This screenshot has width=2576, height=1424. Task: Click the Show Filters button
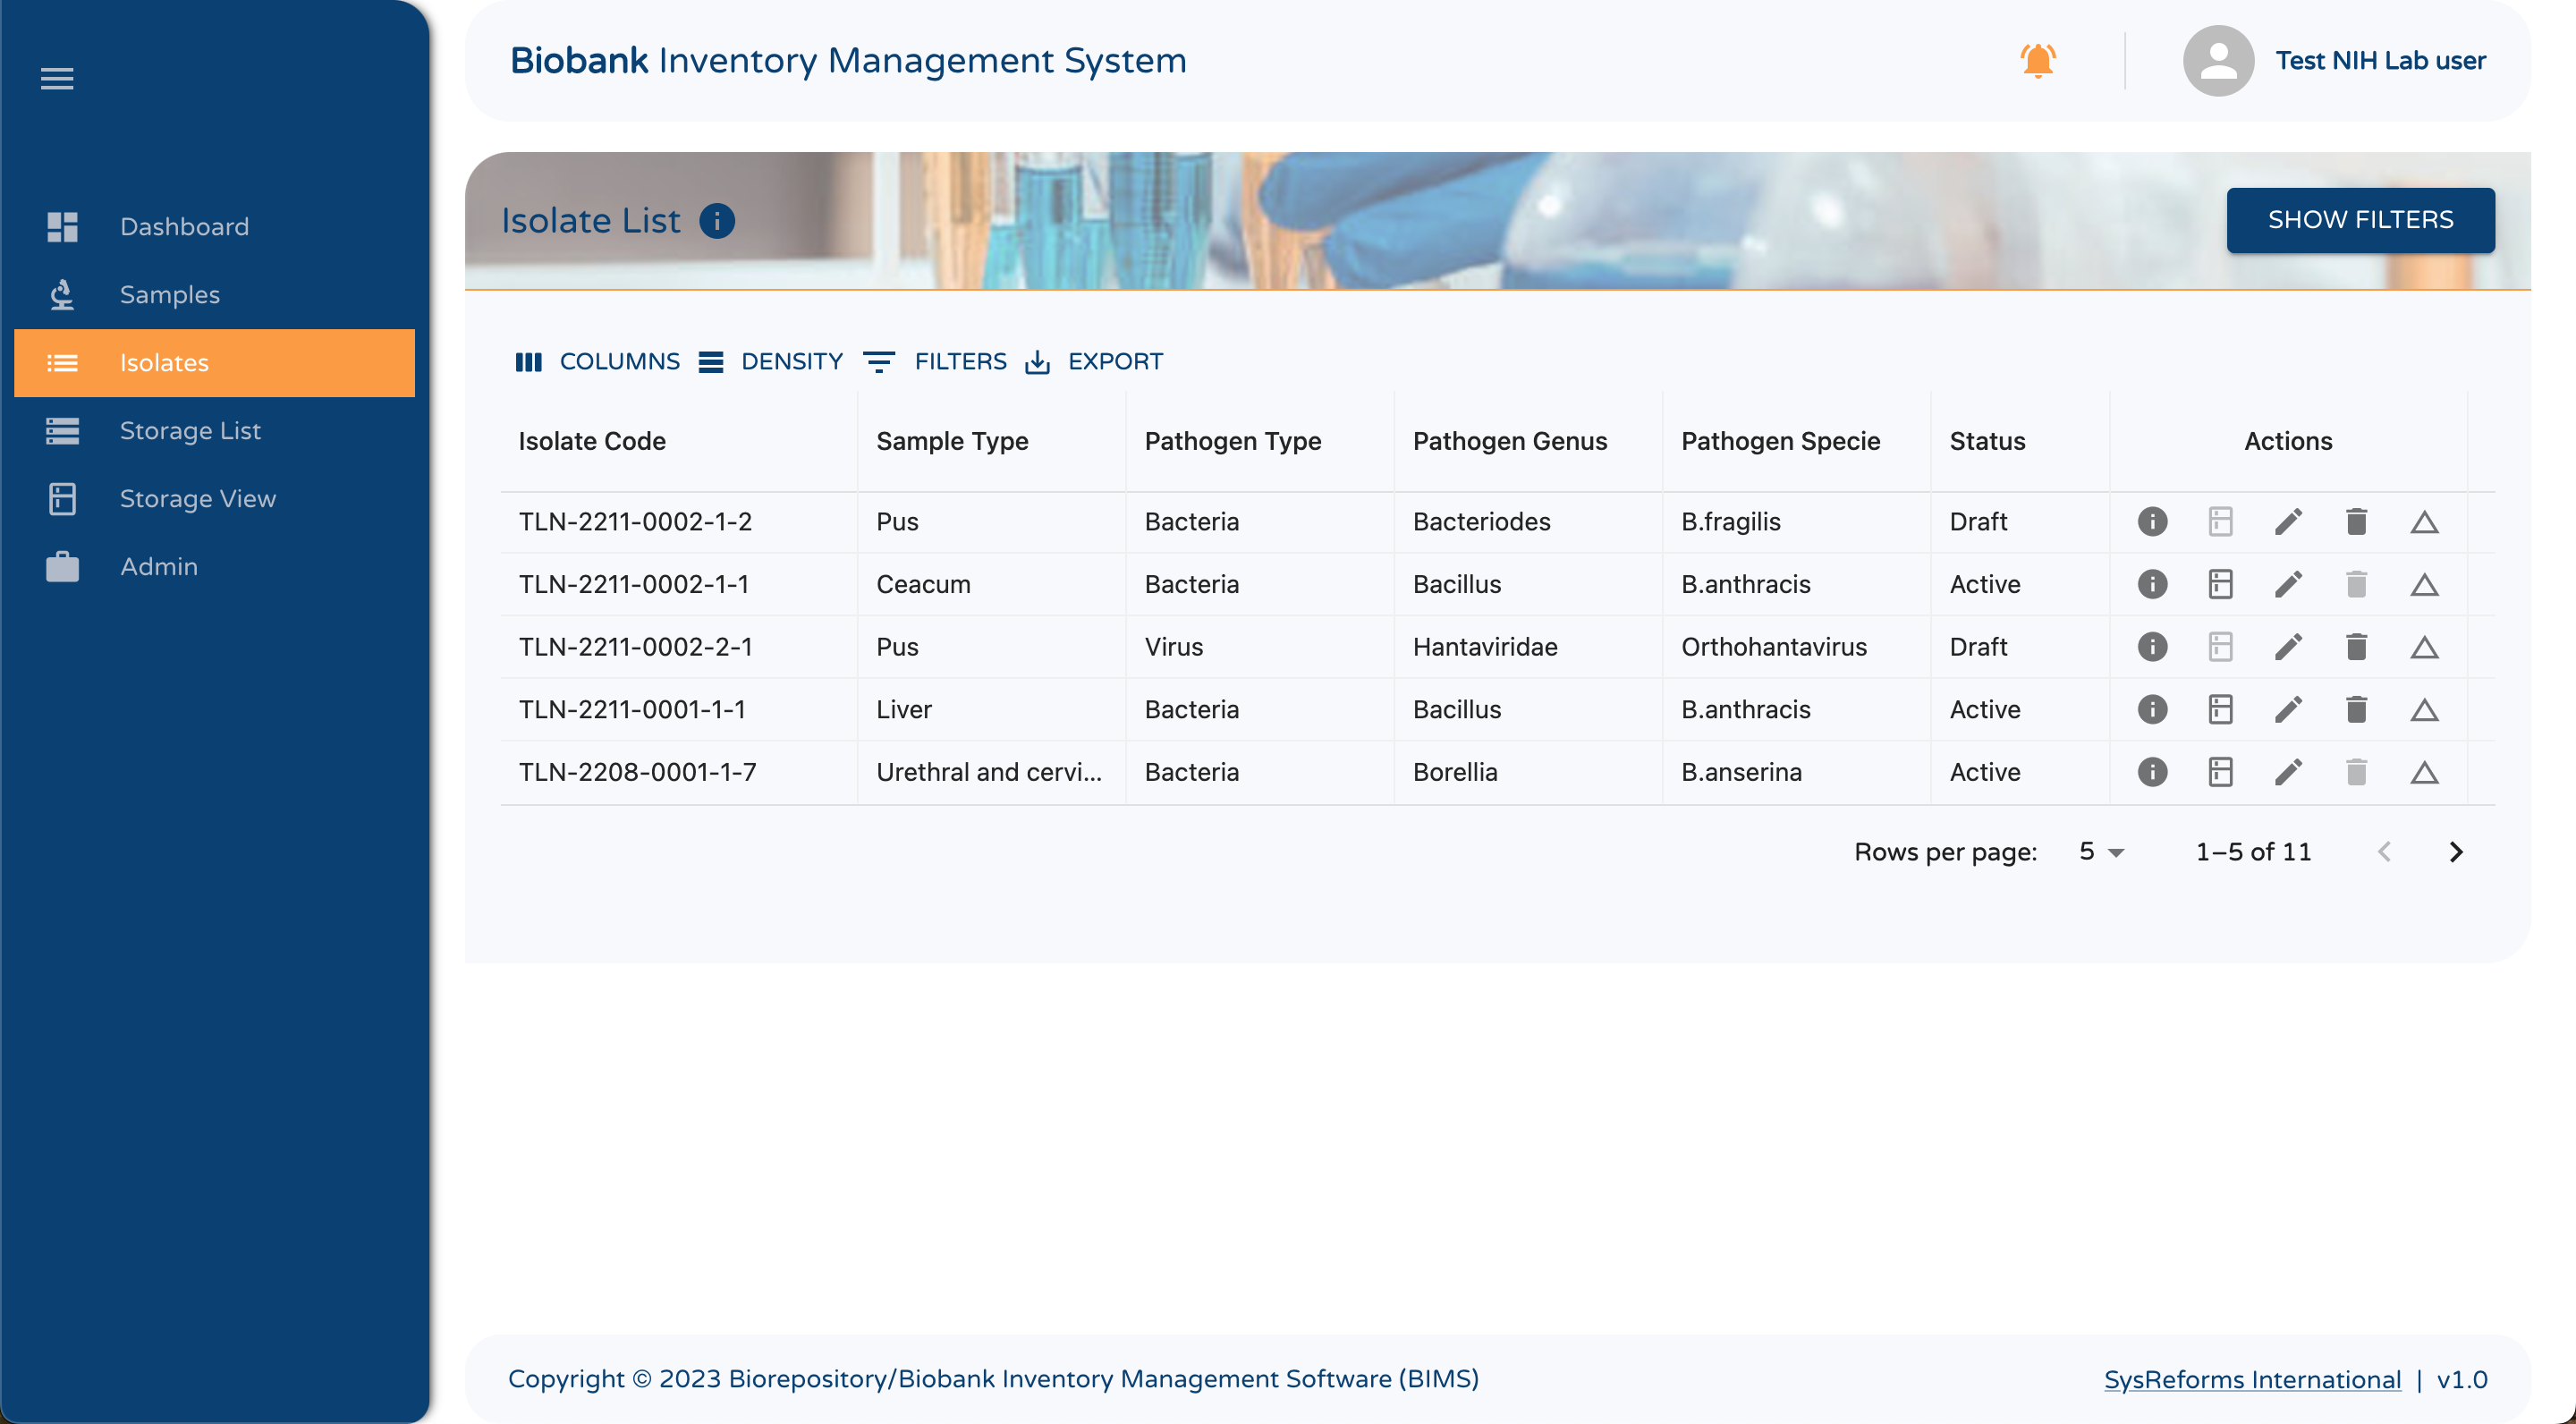pos(2359,220)
